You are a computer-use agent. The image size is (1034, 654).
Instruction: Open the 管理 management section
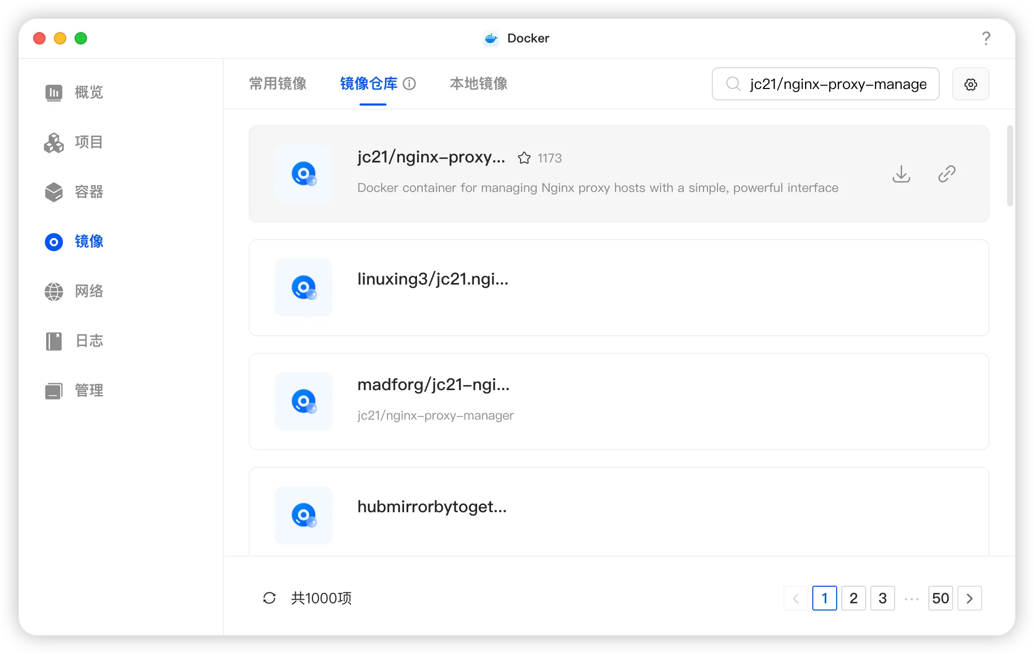(74, 391)
